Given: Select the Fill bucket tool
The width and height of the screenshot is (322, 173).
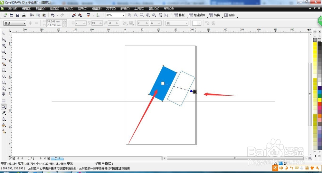Looking at the screenshot, I should click(x=4, y=125).
